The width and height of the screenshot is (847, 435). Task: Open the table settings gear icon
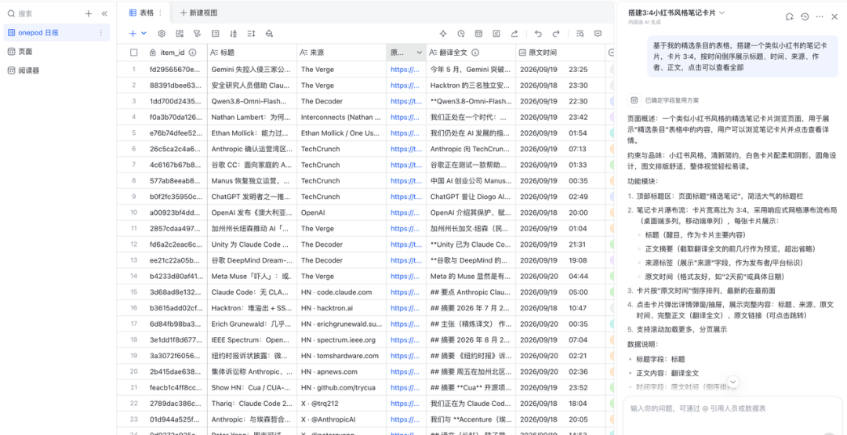(x=161, y=34)
